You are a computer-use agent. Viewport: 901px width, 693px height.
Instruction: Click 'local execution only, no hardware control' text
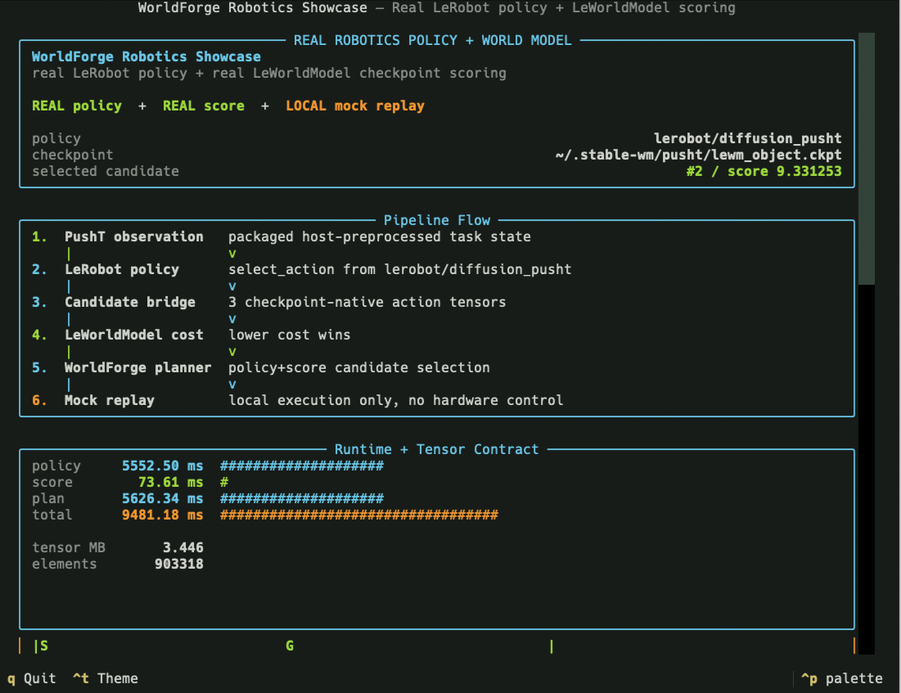coord(396,401)
